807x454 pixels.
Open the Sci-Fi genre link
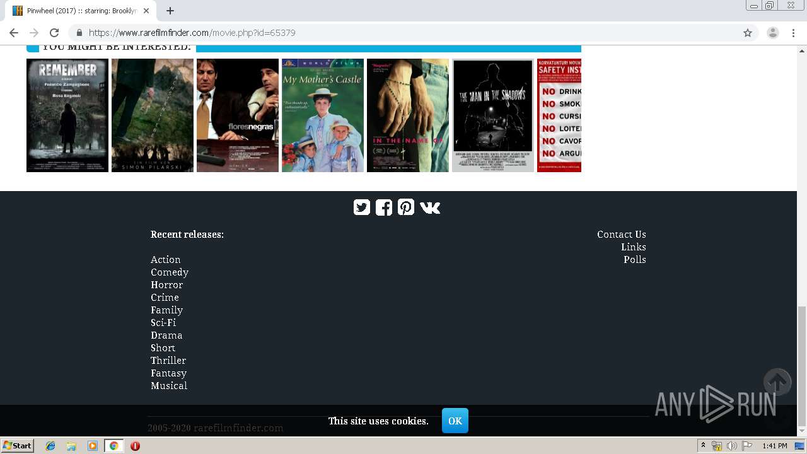pyautogui.click(x=163, y=323)
